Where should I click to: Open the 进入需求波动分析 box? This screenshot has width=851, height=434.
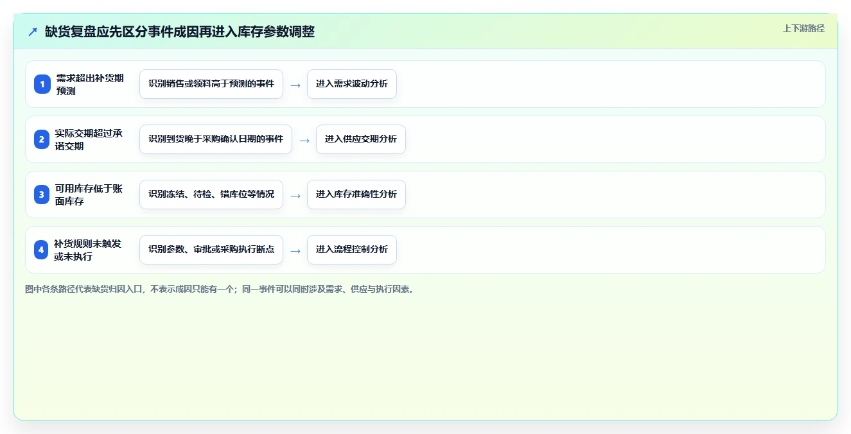coord(352,84)
